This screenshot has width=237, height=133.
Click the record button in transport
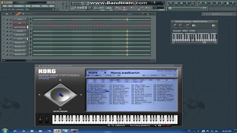(90, 8)
